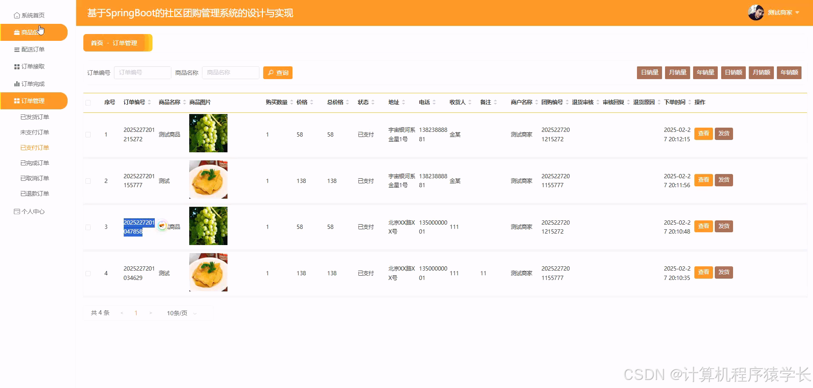Click 查看 for order 2025227201047858

(703, 226)
